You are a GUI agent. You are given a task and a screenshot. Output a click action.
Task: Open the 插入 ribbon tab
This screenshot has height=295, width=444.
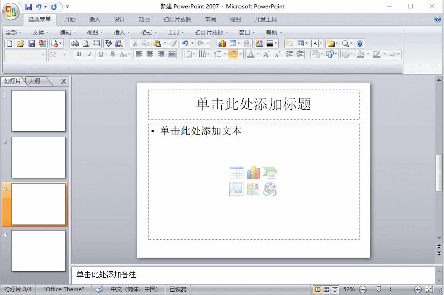94,20
